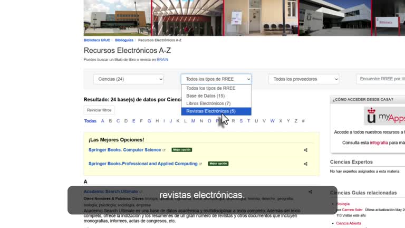Open the Biblioguías breadcrumb link
Screen dimensions: 405x228
pos(124,40)
